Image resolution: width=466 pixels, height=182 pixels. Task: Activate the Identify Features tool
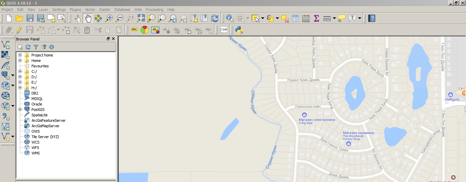point(230,18)
